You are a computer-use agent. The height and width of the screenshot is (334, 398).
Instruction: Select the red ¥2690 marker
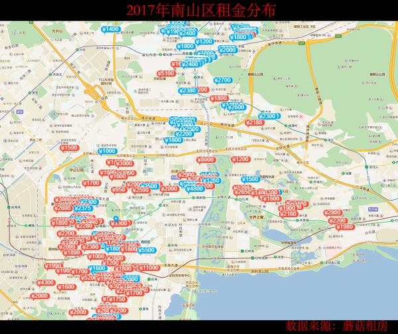click(63, 209)
